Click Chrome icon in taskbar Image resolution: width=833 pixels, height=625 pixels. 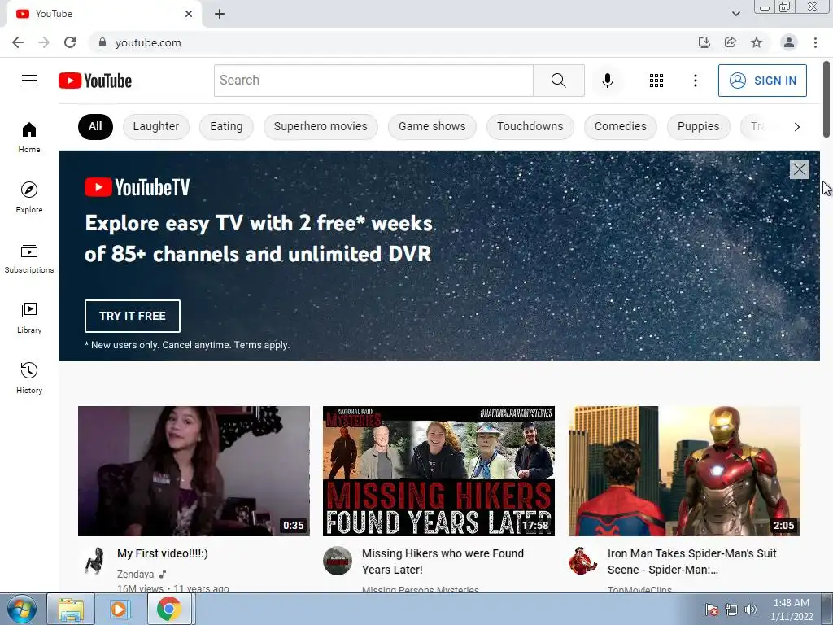[x=169, y=609]
